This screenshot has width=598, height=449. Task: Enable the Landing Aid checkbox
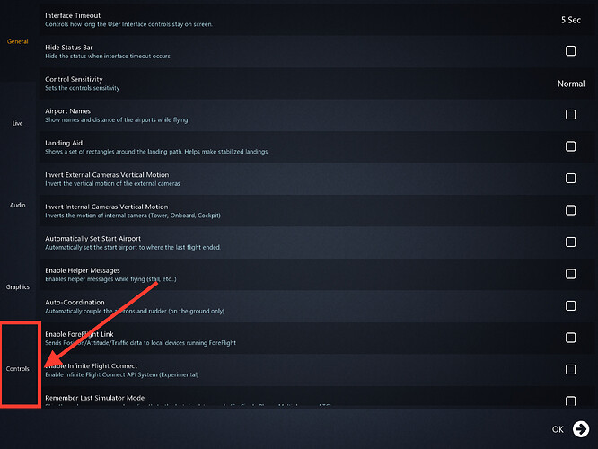(570, 146)
